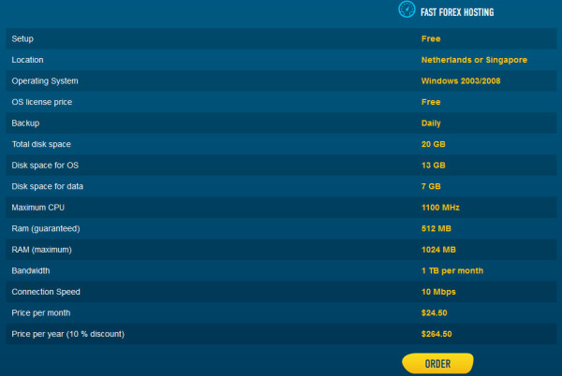
Task: Select the Disk space for data label
Action: tap(48, 186)
